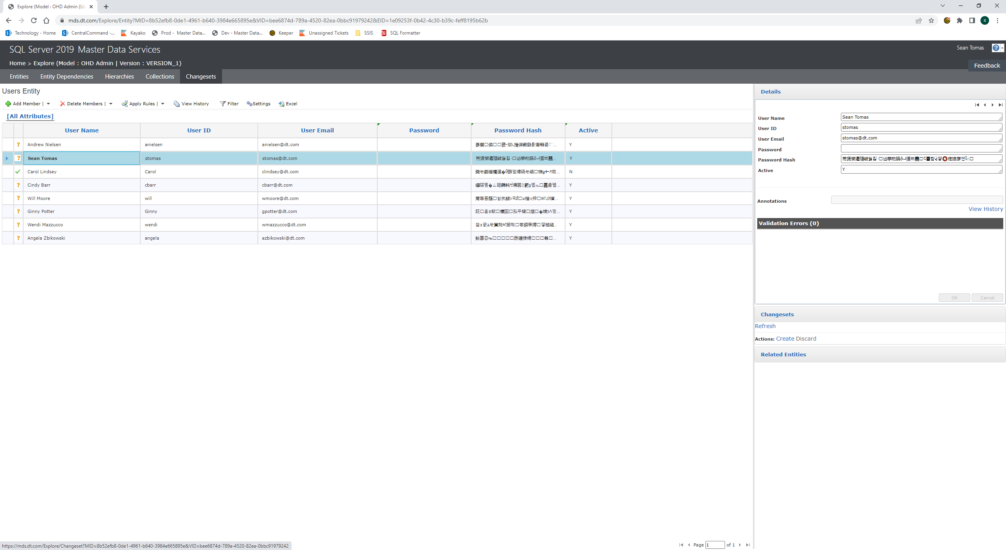Select the row header for Andrew Nielsen
This screenshot has width=1006, height=550.
[7, 145]
